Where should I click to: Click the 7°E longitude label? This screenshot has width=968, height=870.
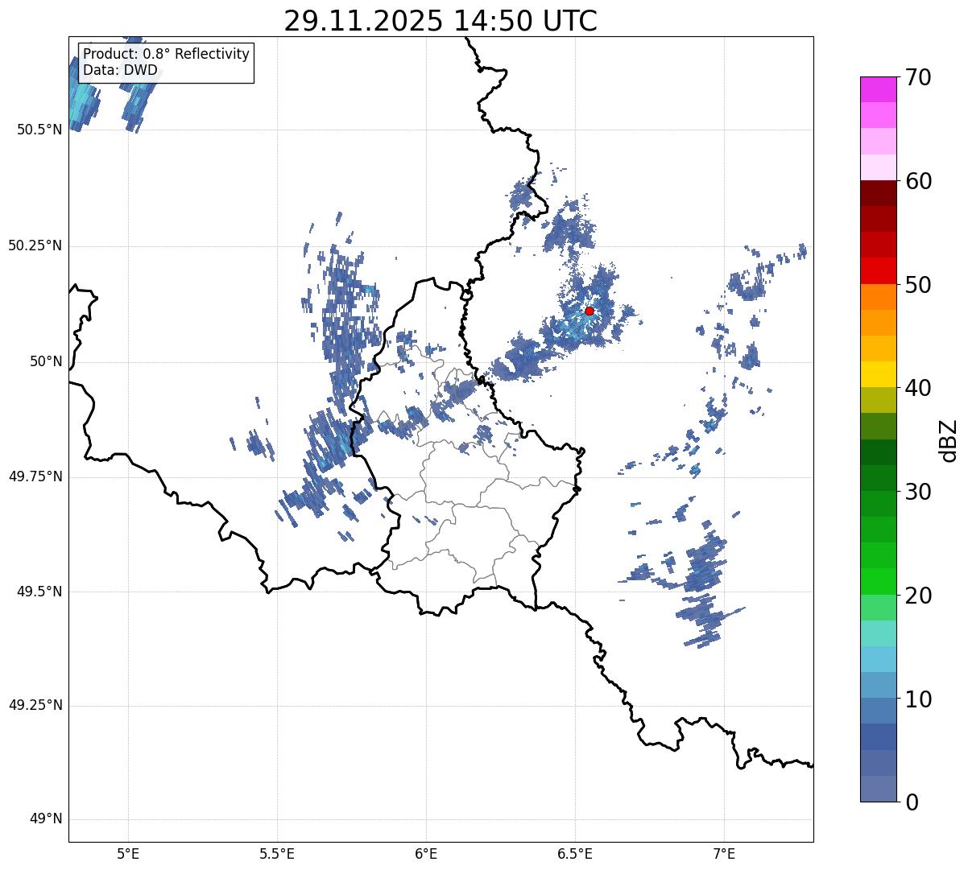point(724,854)
